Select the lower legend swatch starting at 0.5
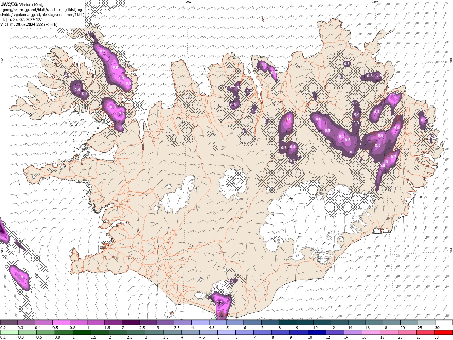453x340 pixels. (x=45, y=333)
